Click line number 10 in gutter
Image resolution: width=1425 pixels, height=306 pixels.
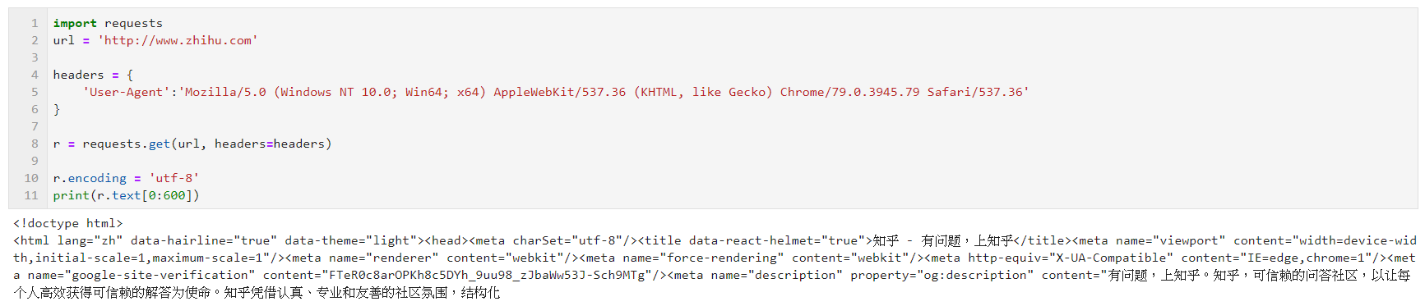31,178
